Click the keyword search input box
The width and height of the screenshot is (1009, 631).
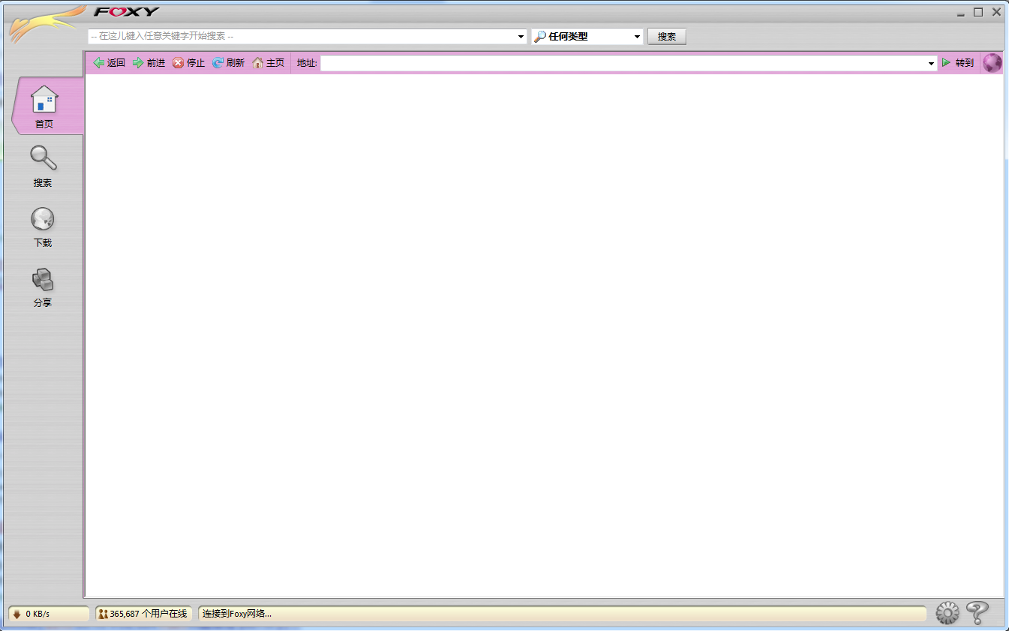302,37
